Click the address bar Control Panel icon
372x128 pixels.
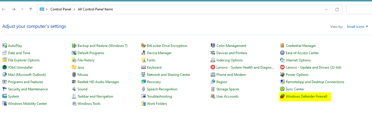click(42, 9)
